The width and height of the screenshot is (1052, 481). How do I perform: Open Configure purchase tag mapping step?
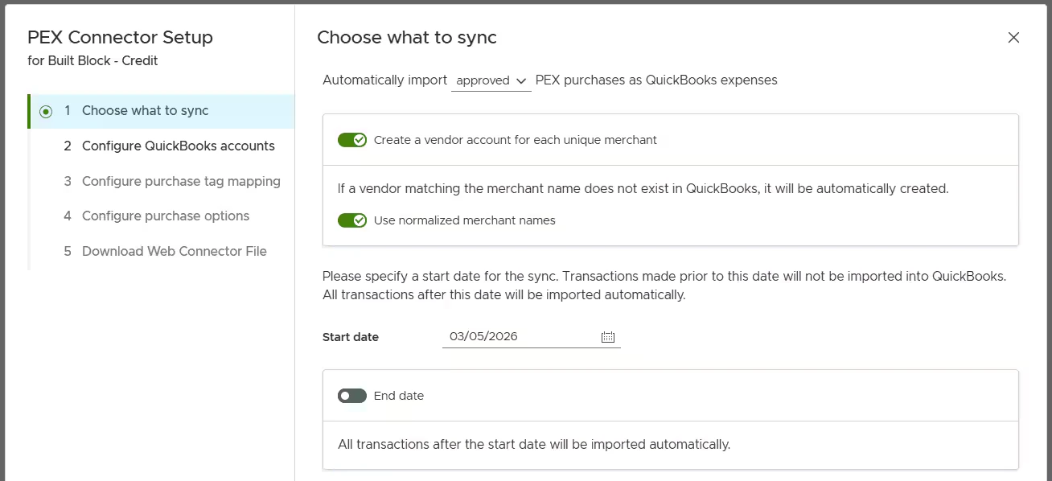(x=181, y=181)
